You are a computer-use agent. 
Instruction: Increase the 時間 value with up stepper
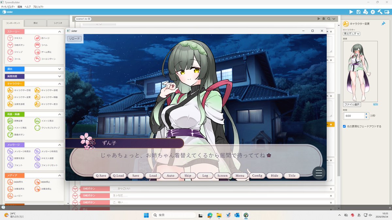pos(366,114)
